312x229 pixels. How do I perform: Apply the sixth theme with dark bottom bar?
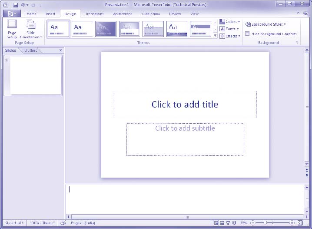177,29
